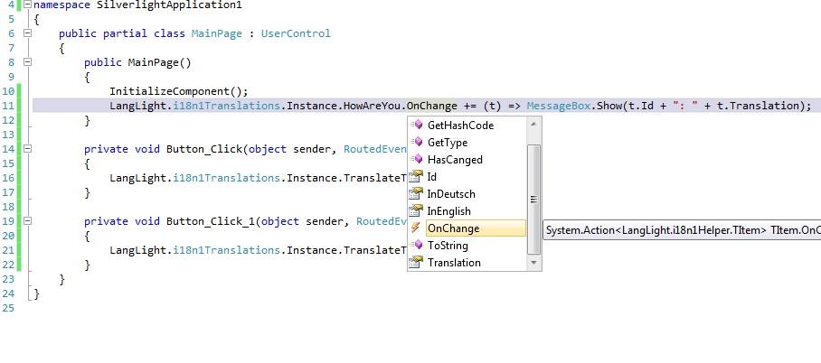
Task: Click the InDeutsch property icon
Action: [x=417, y=194]
